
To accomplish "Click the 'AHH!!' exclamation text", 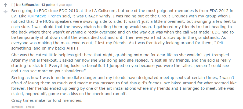I will [72, 48].
